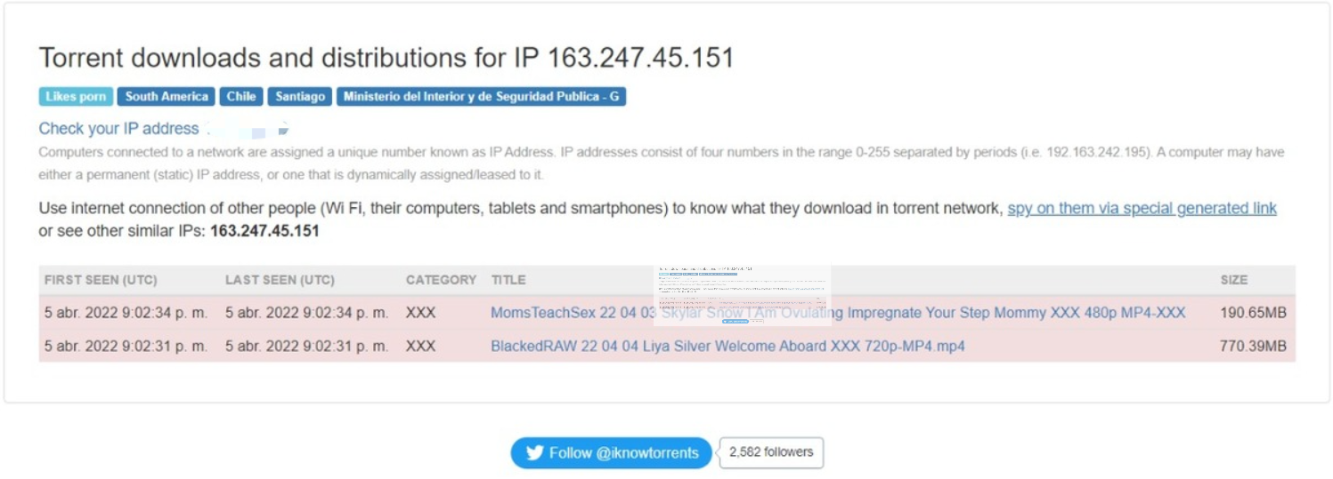The image size is (1333, 479).
Task: Sort by the FIRST SEEN (UTC) column header
Action: pos(101,280)
